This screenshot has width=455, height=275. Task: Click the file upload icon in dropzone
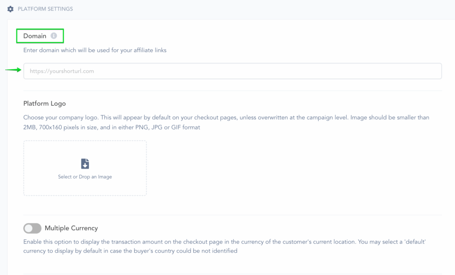(x=85, y=164)
